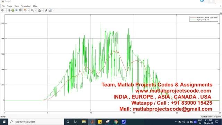Step the simulation forward
Viewport: 222px width, 125px height.
17,10
